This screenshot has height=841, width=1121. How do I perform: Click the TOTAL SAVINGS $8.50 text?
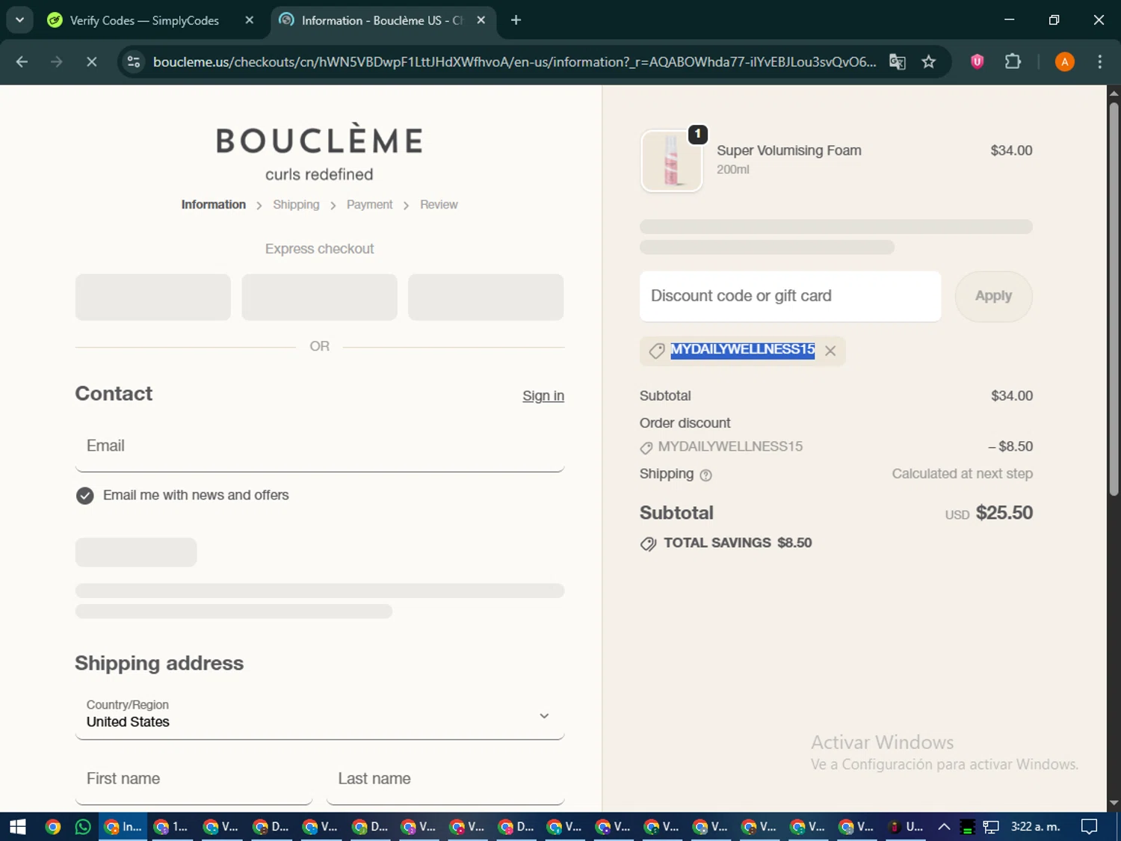tap(737, 543)
